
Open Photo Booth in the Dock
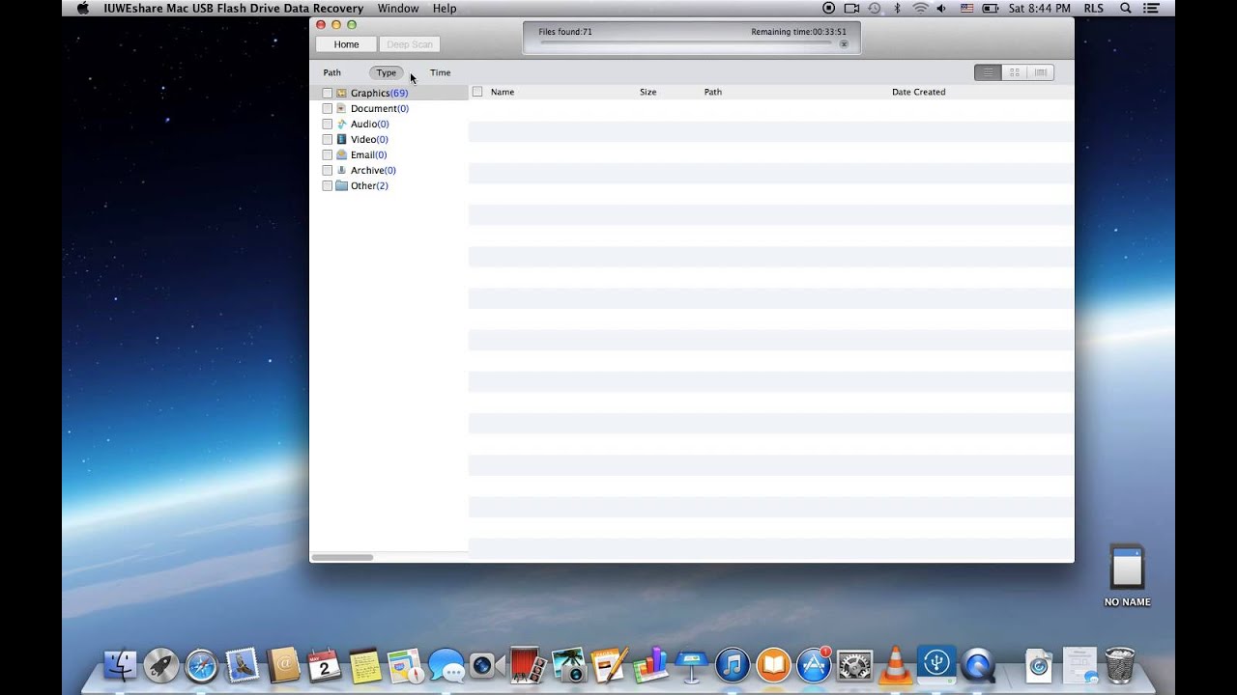(529, 665)
